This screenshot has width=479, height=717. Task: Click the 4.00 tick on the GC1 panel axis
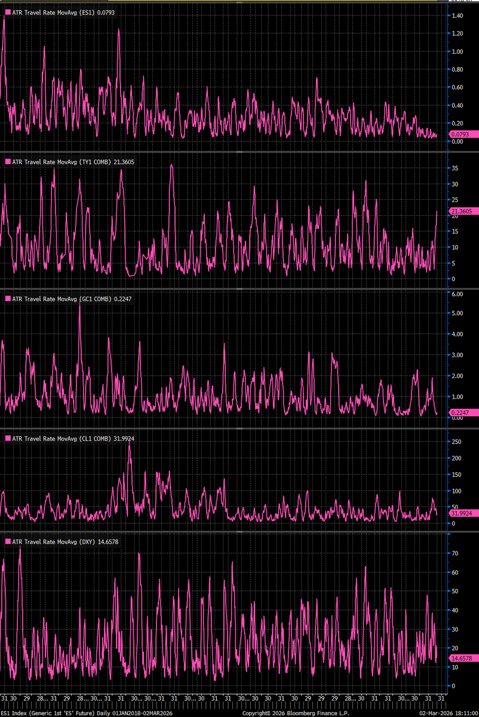(457, 334)
